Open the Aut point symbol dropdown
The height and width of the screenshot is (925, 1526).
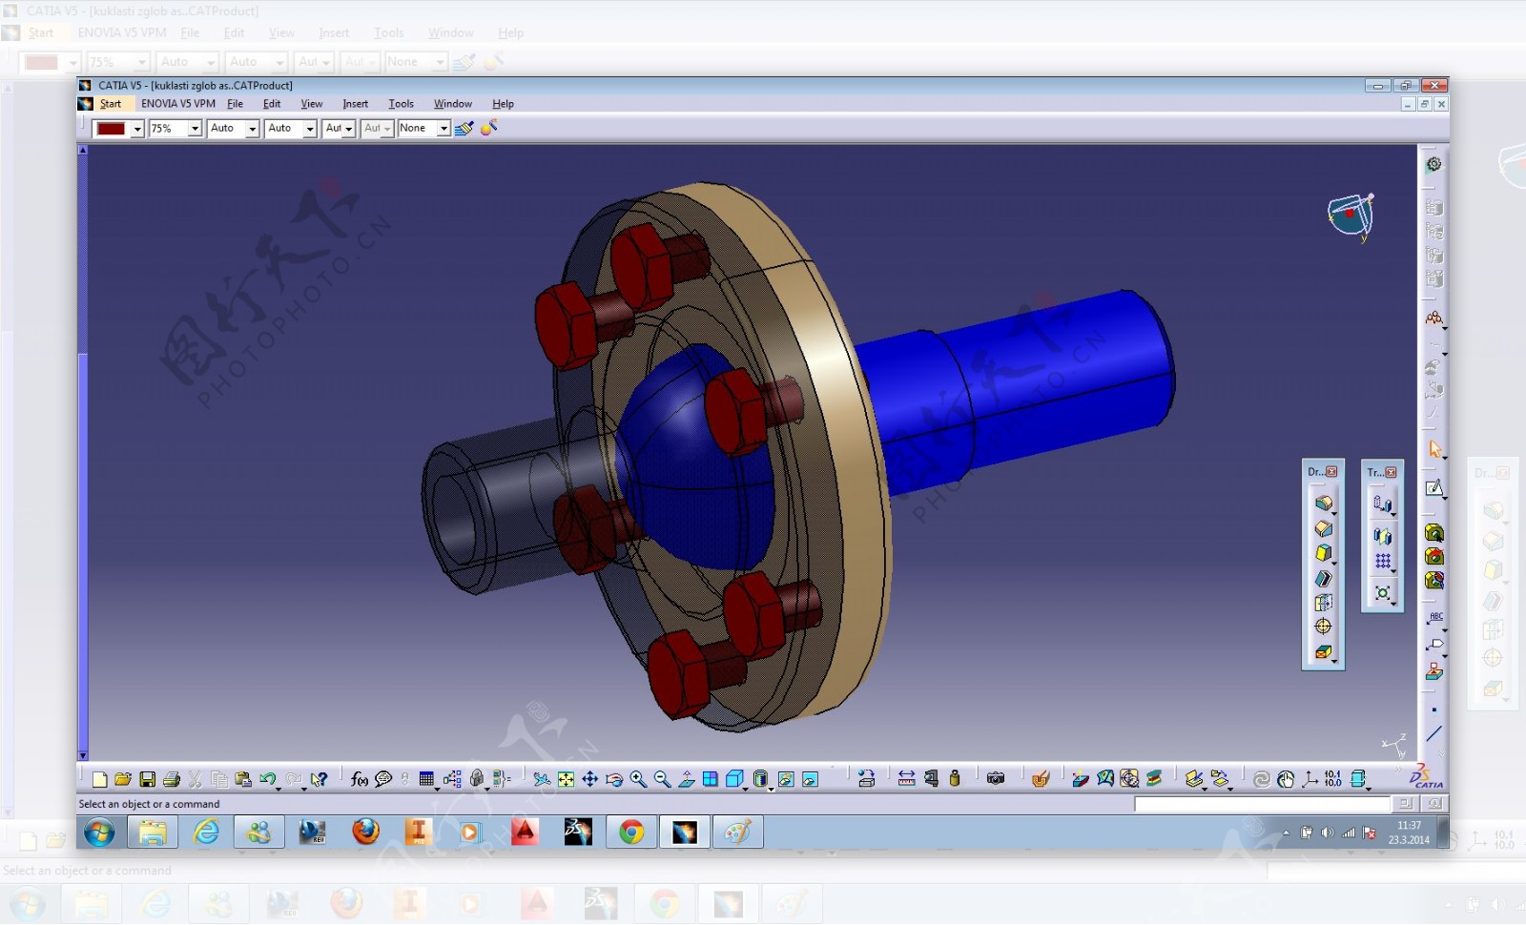pyautogui.click(x=349, y=129)
